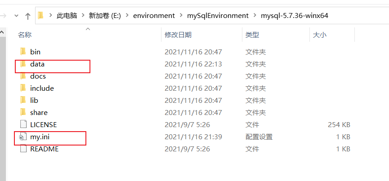Jump to 新加卷 (E:) in address bar
The width and height of the screenshot is (389, 181).
[x=105, y=16]
